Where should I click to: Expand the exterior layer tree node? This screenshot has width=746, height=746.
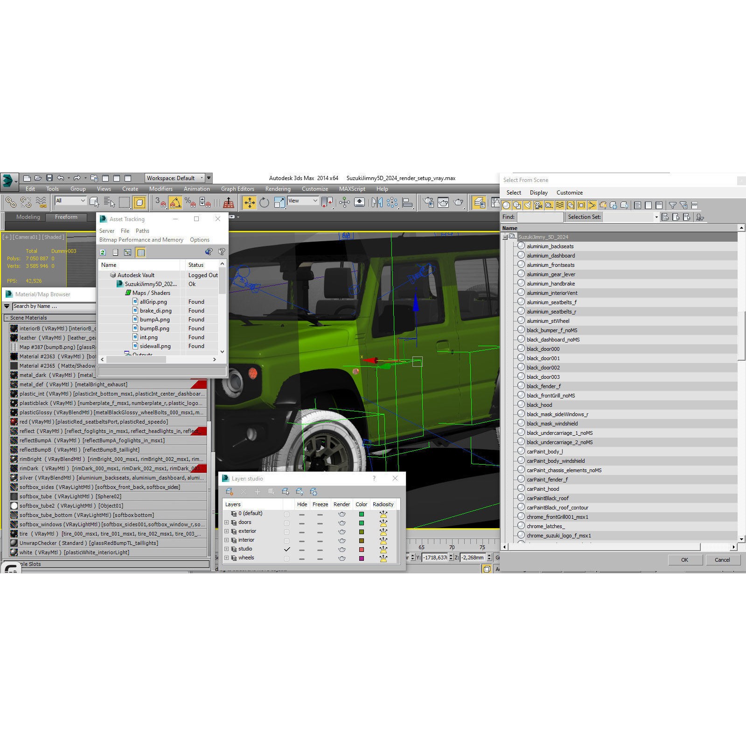tap(227, 531)
